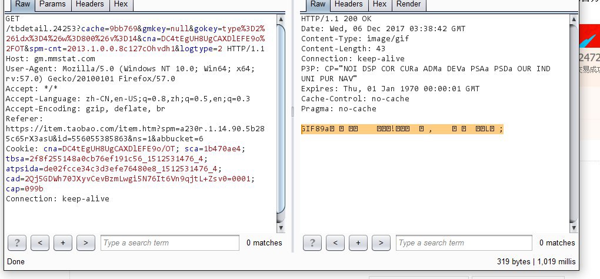Focus the request search term field
Screen dimensions: 600x279
click(x=170, y=243)
